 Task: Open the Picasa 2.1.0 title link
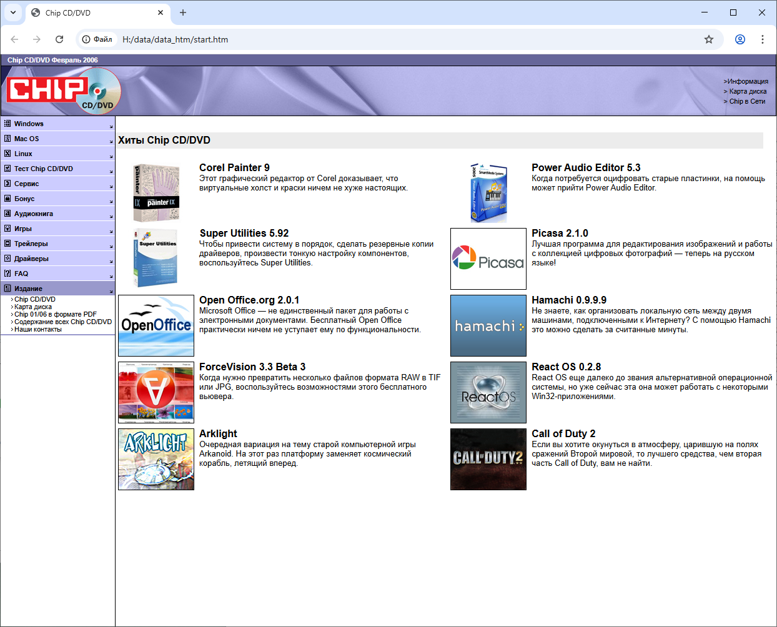[x=560, y=233]
